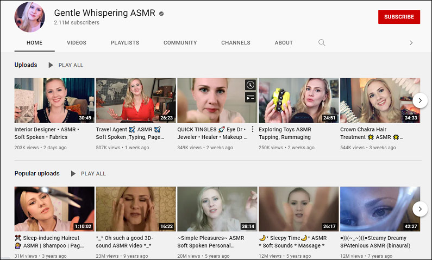
Task: Open the PLAYLISTS tab
Action: 125,43
